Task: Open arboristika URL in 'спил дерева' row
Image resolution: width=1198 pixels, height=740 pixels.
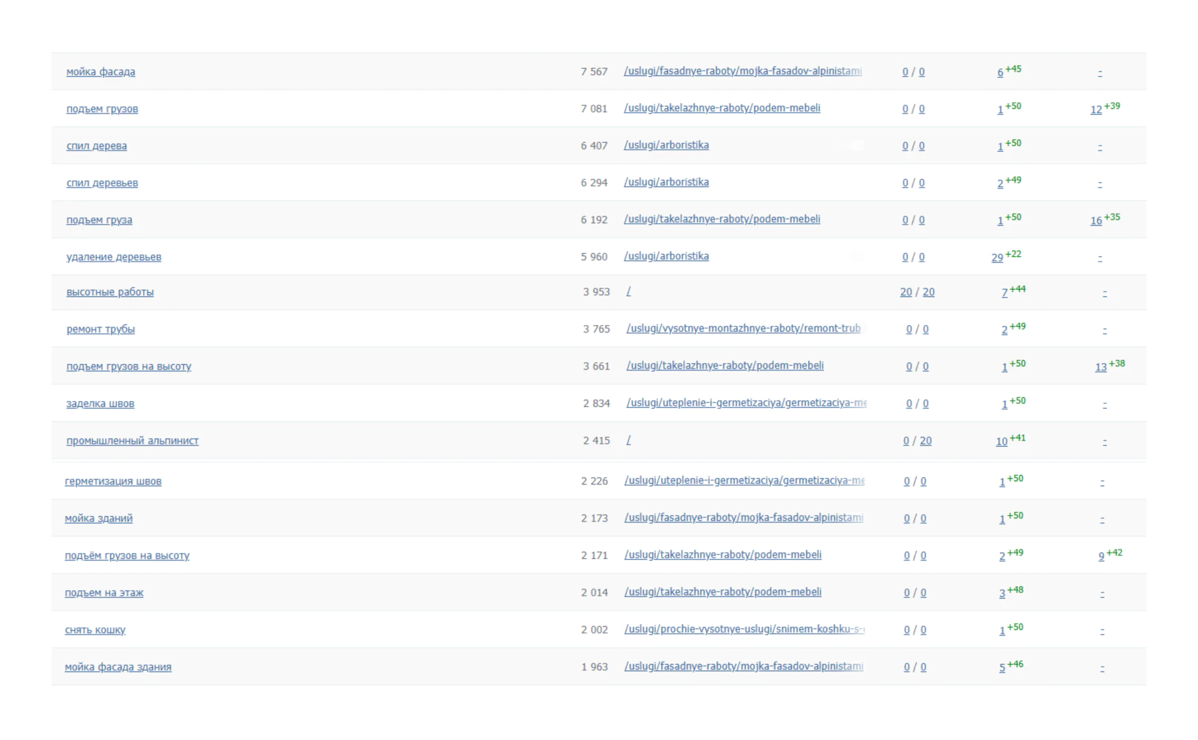Action: point(666,145)
